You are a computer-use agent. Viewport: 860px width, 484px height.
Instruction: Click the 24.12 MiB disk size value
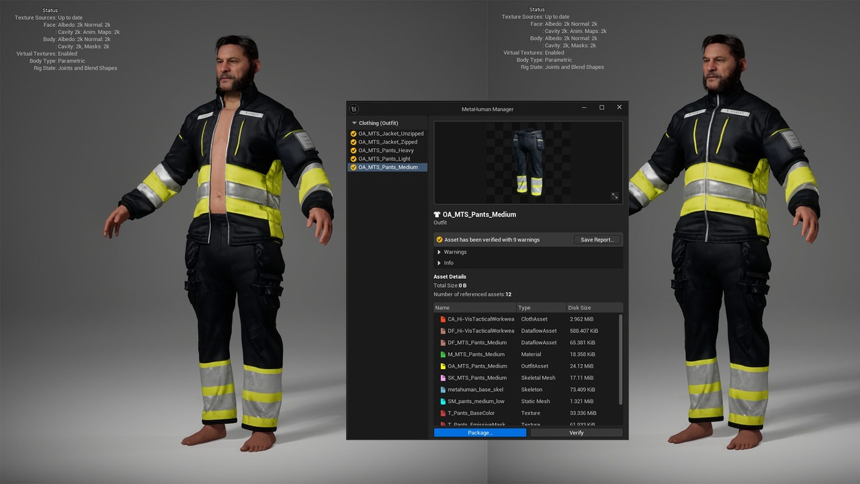581,366
